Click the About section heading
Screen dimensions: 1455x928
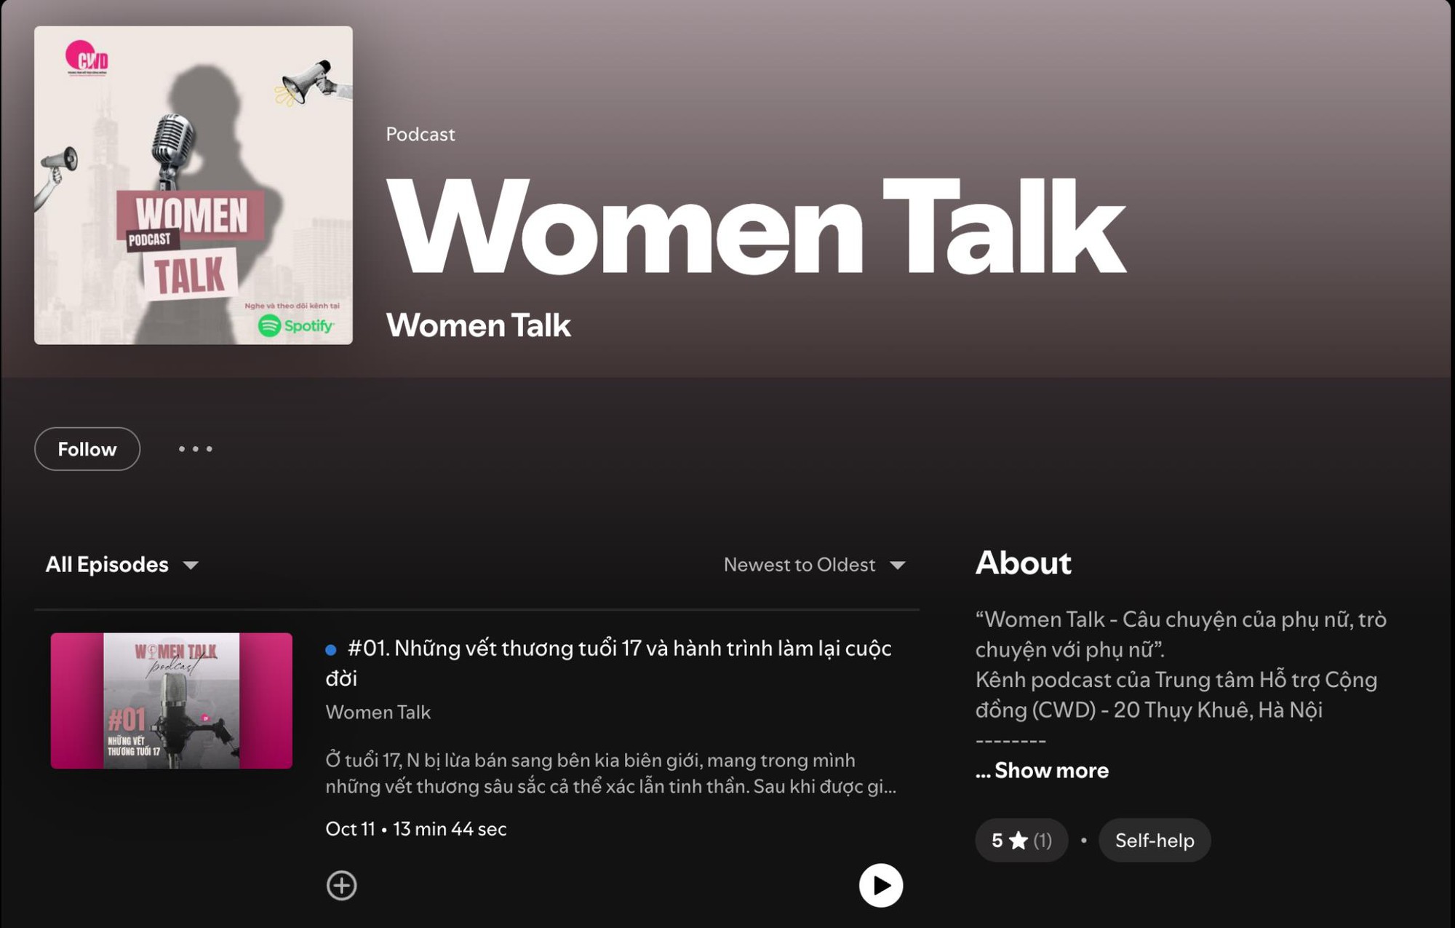pos(1023,563)
